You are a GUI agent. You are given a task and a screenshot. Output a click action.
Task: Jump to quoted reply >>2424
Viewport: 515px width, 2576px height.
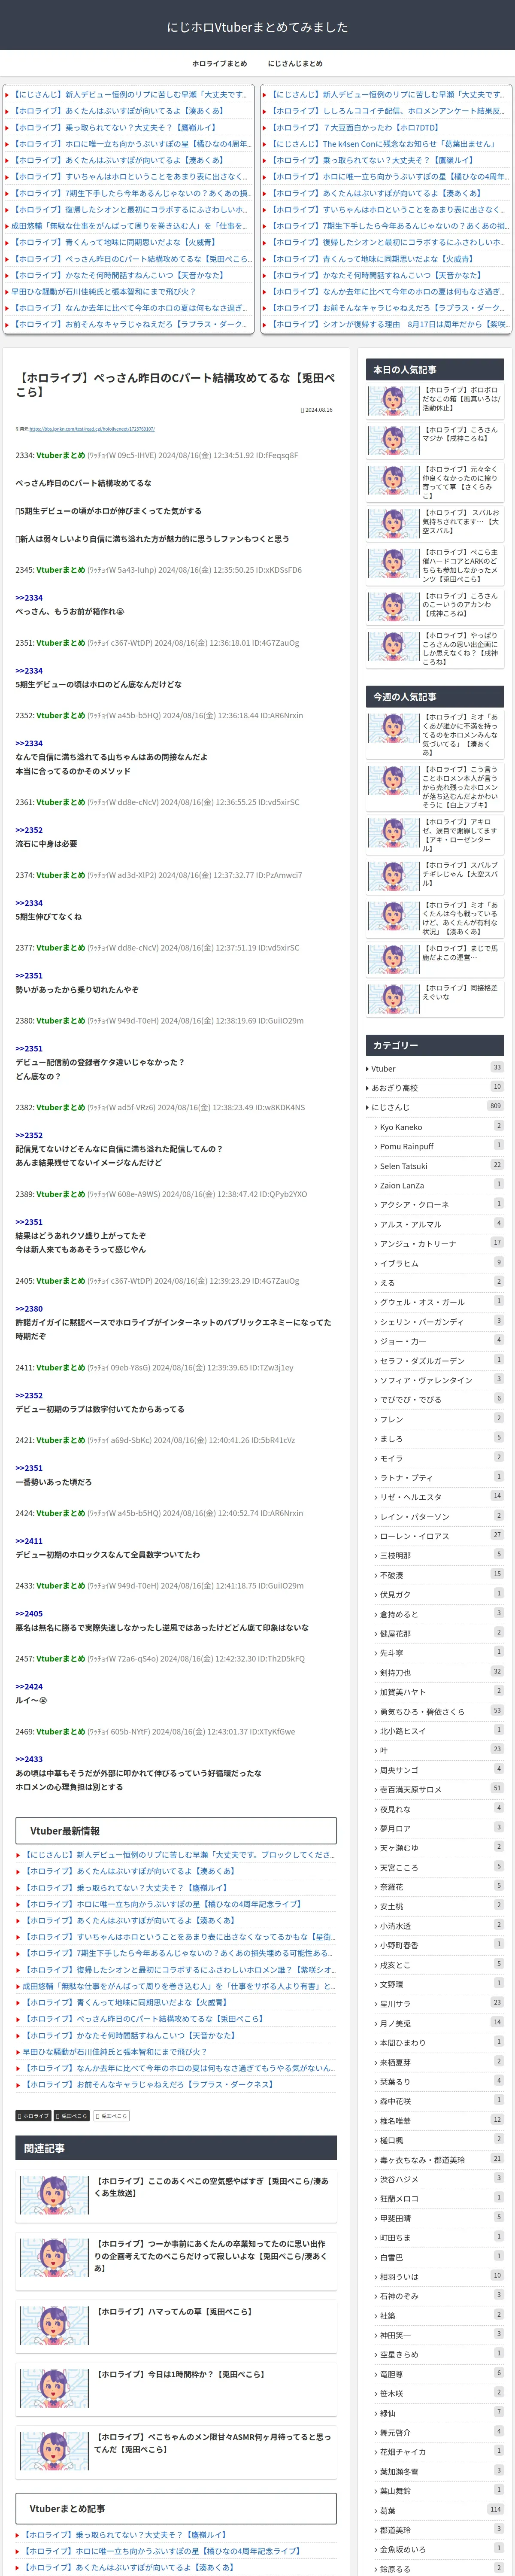coord(29,1686)
